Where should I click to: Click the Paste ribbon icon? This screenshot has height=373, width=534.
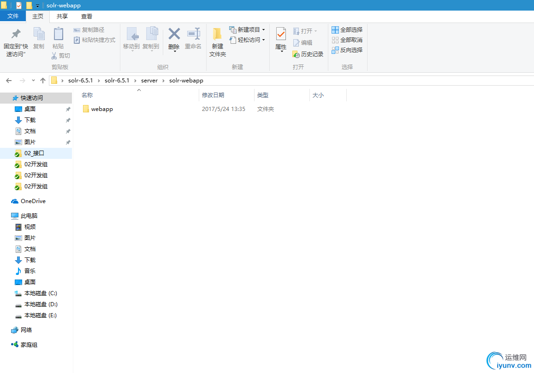click(x=58, y=38)
